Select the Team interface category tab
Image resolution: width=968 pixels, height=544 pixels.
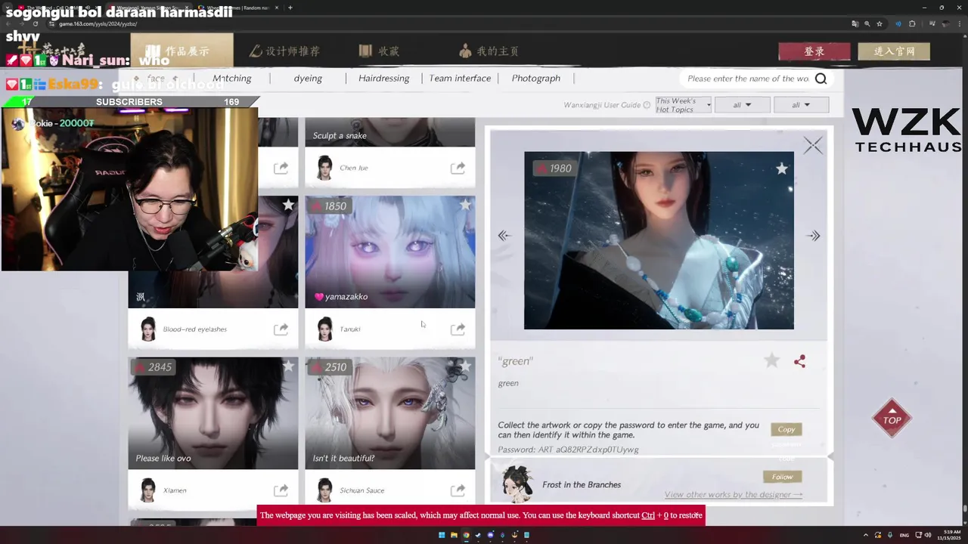[x=460, y=78]
